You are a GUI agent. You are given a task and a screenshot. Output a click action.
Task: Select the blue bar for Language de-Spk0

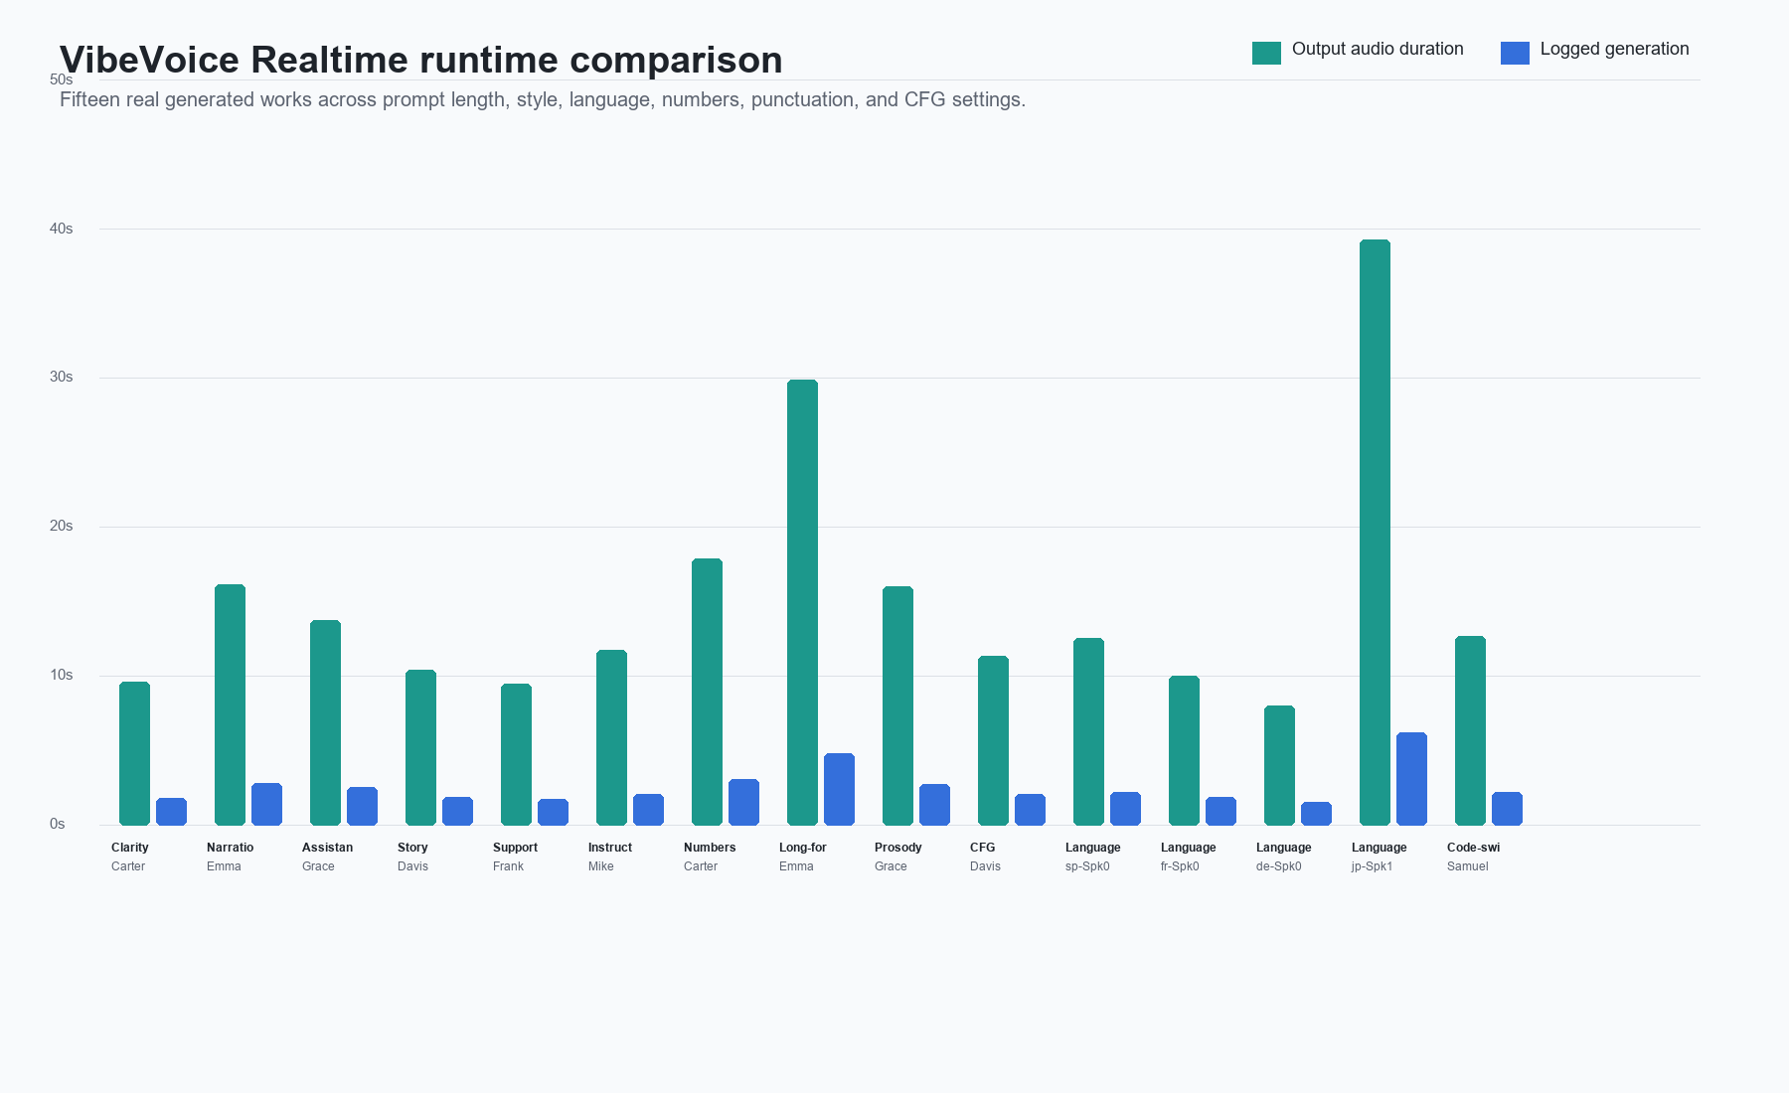point(1316,814)
